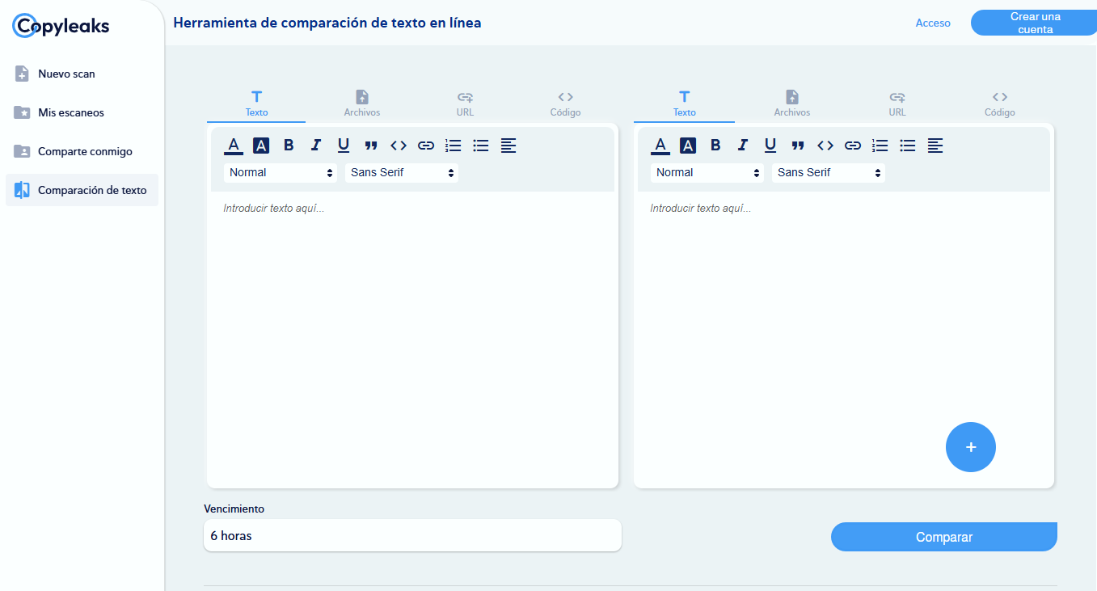Switch to the Archivos tab

coord(361,103)
